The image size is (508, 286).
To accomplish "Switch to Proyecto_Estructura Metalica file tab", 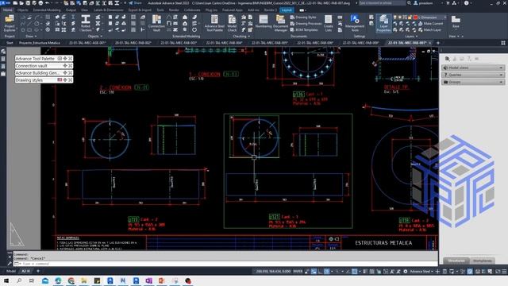I will (39, 43).
